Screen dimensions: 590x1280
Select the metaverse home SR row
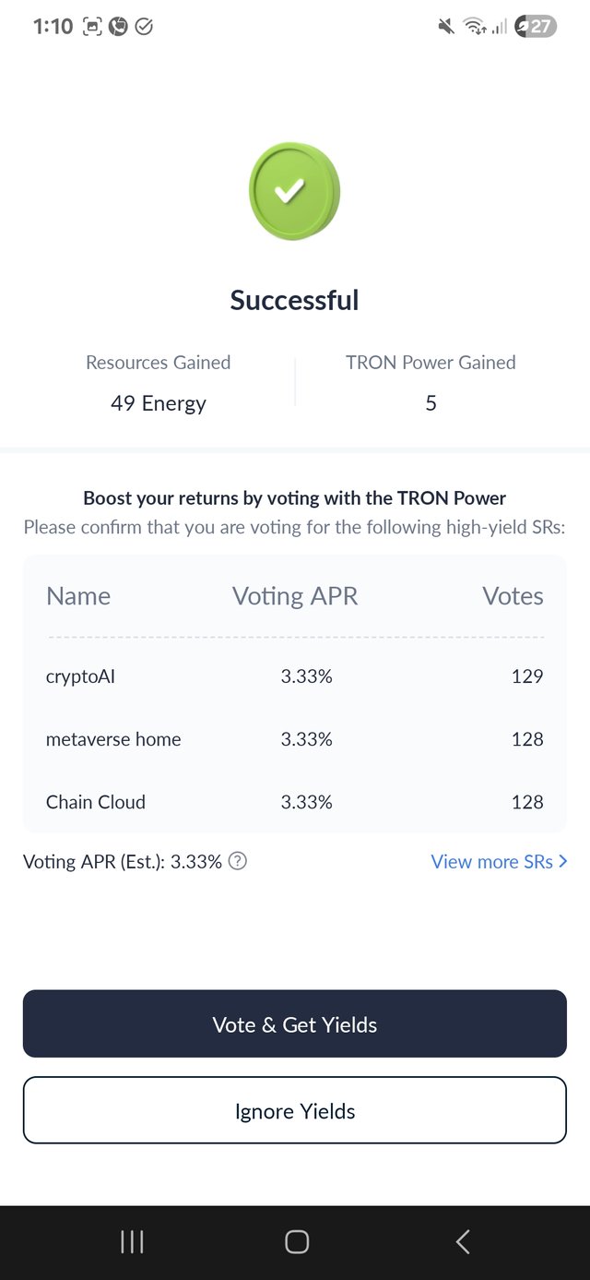(295, 739)
